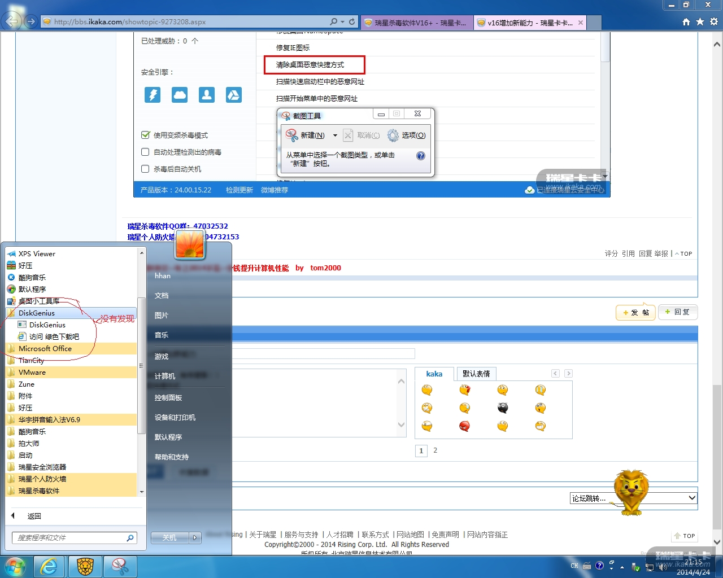723x578 pixels.
Task: Open the 网站地图 footer link
Action: click(x=410, y=535)
